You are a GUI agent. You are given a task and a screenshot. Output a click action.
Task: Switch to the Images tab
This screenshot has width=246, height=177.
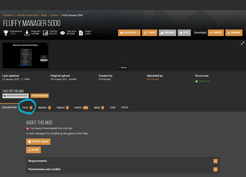click(x=44, y=108)
